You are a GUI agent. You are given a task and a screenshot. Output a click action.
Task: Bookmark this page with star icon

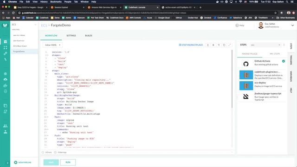(x=275, y=13)
